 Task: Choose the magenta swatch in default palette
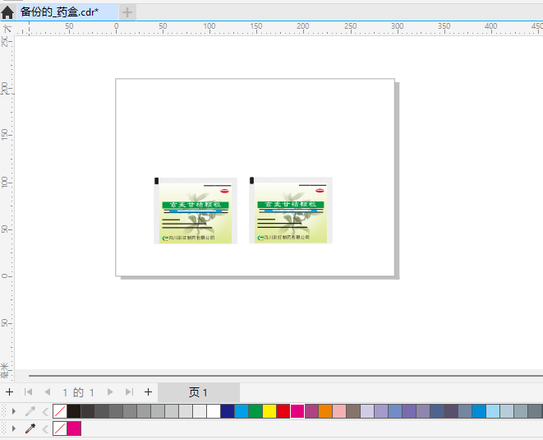pyautogui.click(x=297, y=411)
